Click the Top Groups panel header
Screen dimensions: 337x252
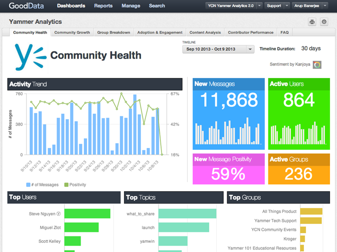coord(278,197)
